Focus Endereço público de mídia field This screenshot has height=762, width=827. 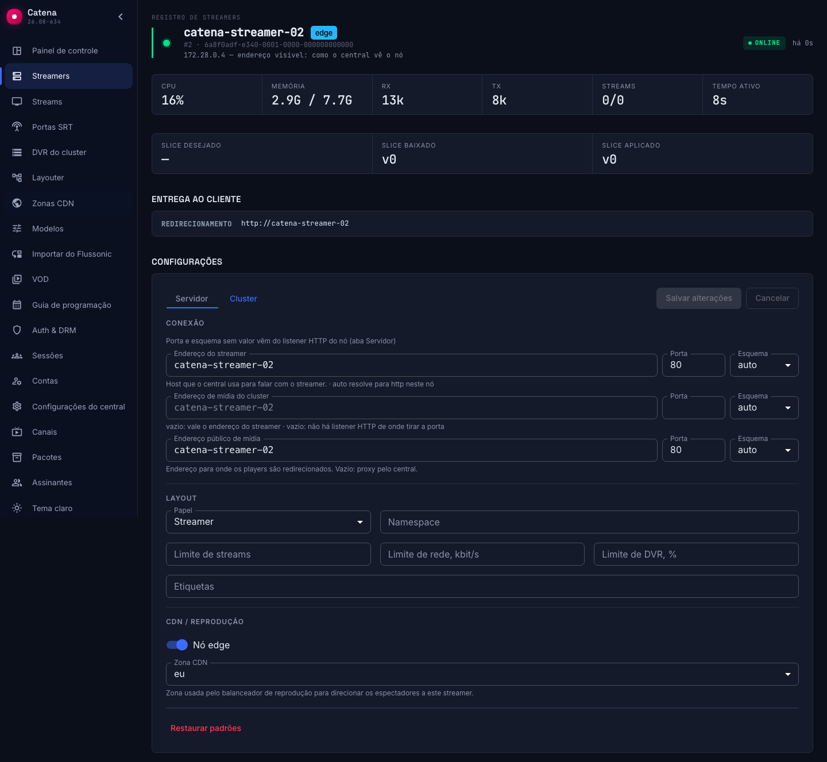[x=412, y=450]
